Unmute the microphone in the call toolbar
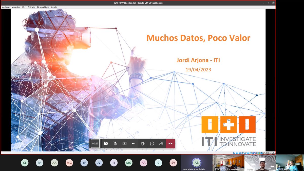Screen dimensions: 304x171 [x=115, y=143]
